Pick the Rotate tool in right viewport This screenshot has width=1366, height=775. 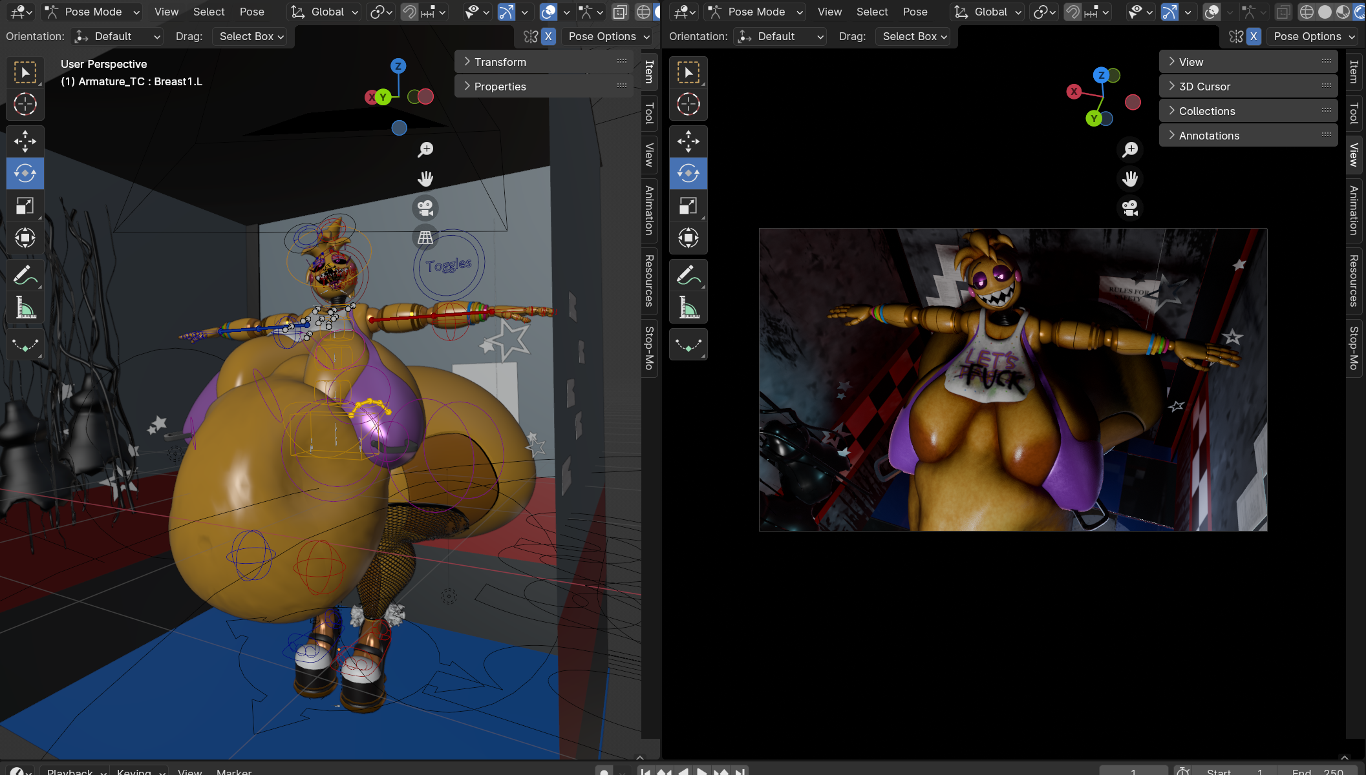[688, 173]
